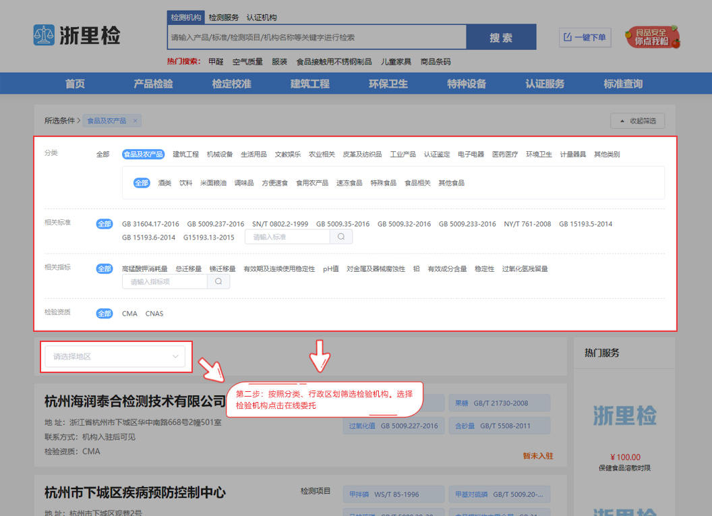Collapse filters with the 收起筛选 button

(638, 121)
